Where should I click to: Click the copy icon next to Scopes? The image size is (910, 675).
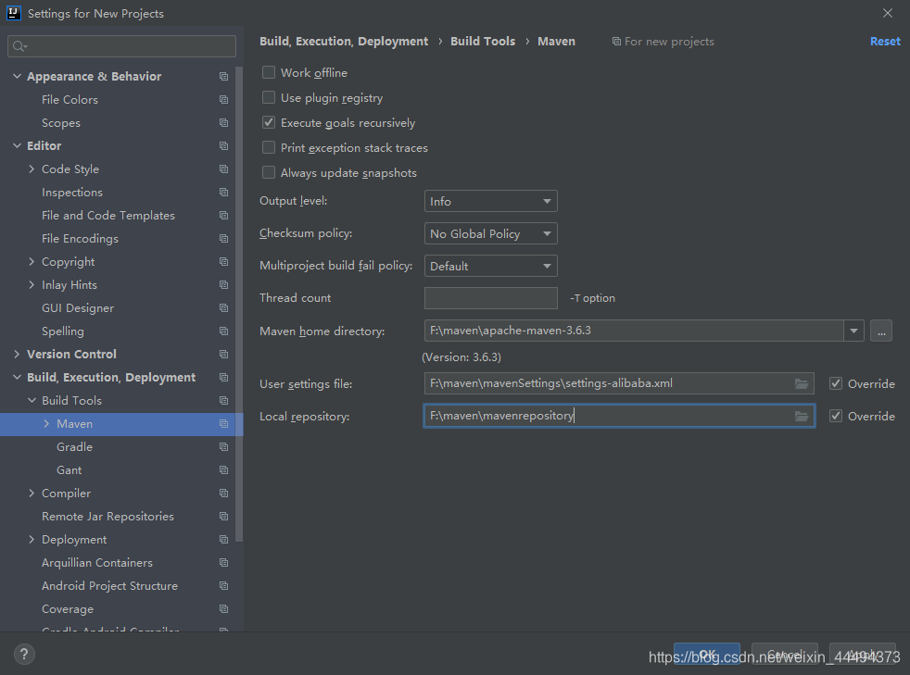[223, 123]
